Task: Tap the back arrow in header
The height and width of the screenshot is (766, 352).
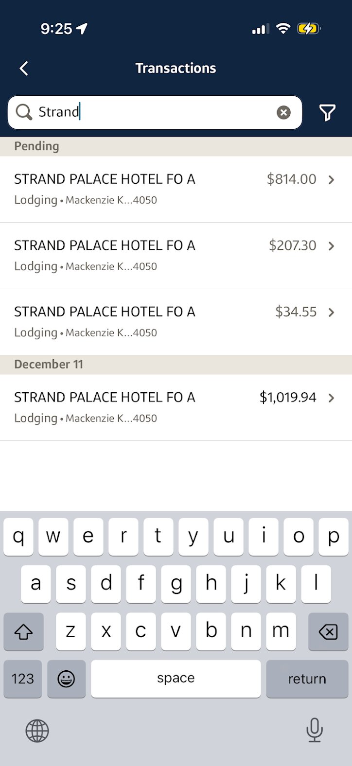Action: 24,69
